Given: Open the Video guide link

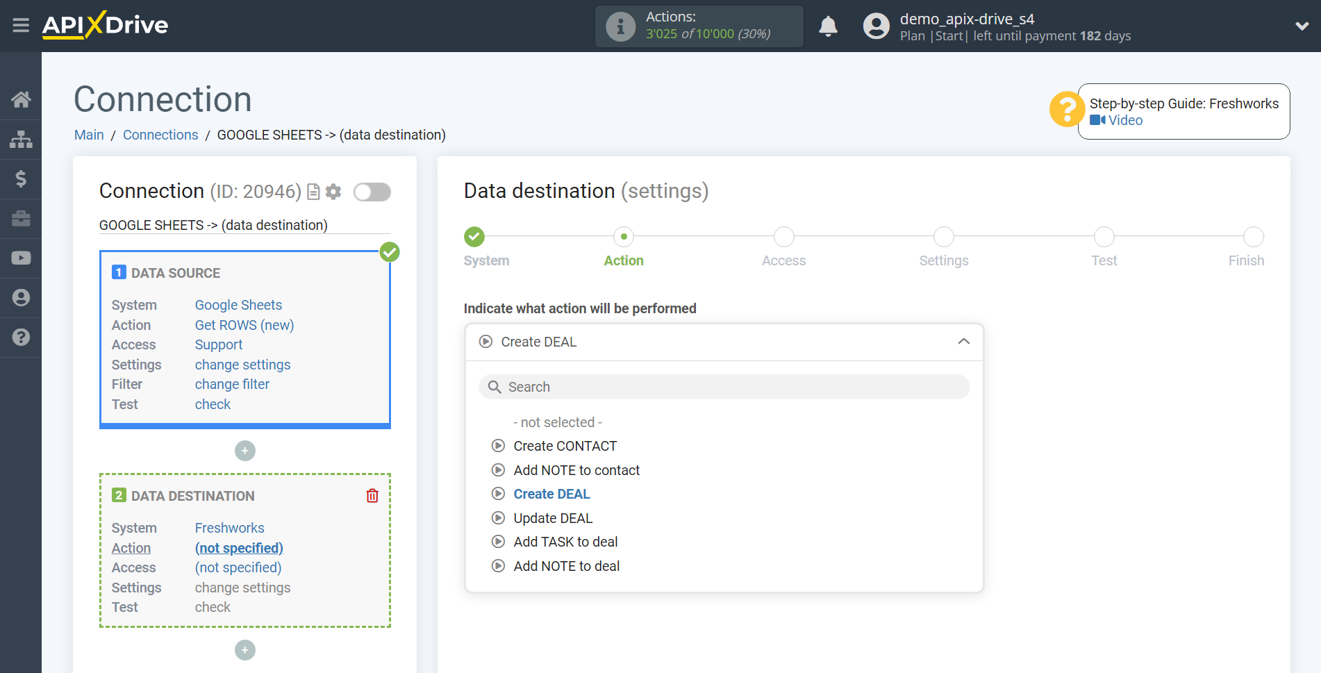Looking at the screenshot, I should coord(1116,120).
